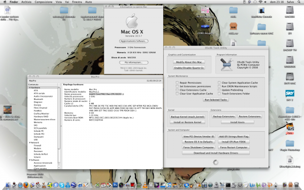
Task: Click Restore Extensions button
Action: 250,117
